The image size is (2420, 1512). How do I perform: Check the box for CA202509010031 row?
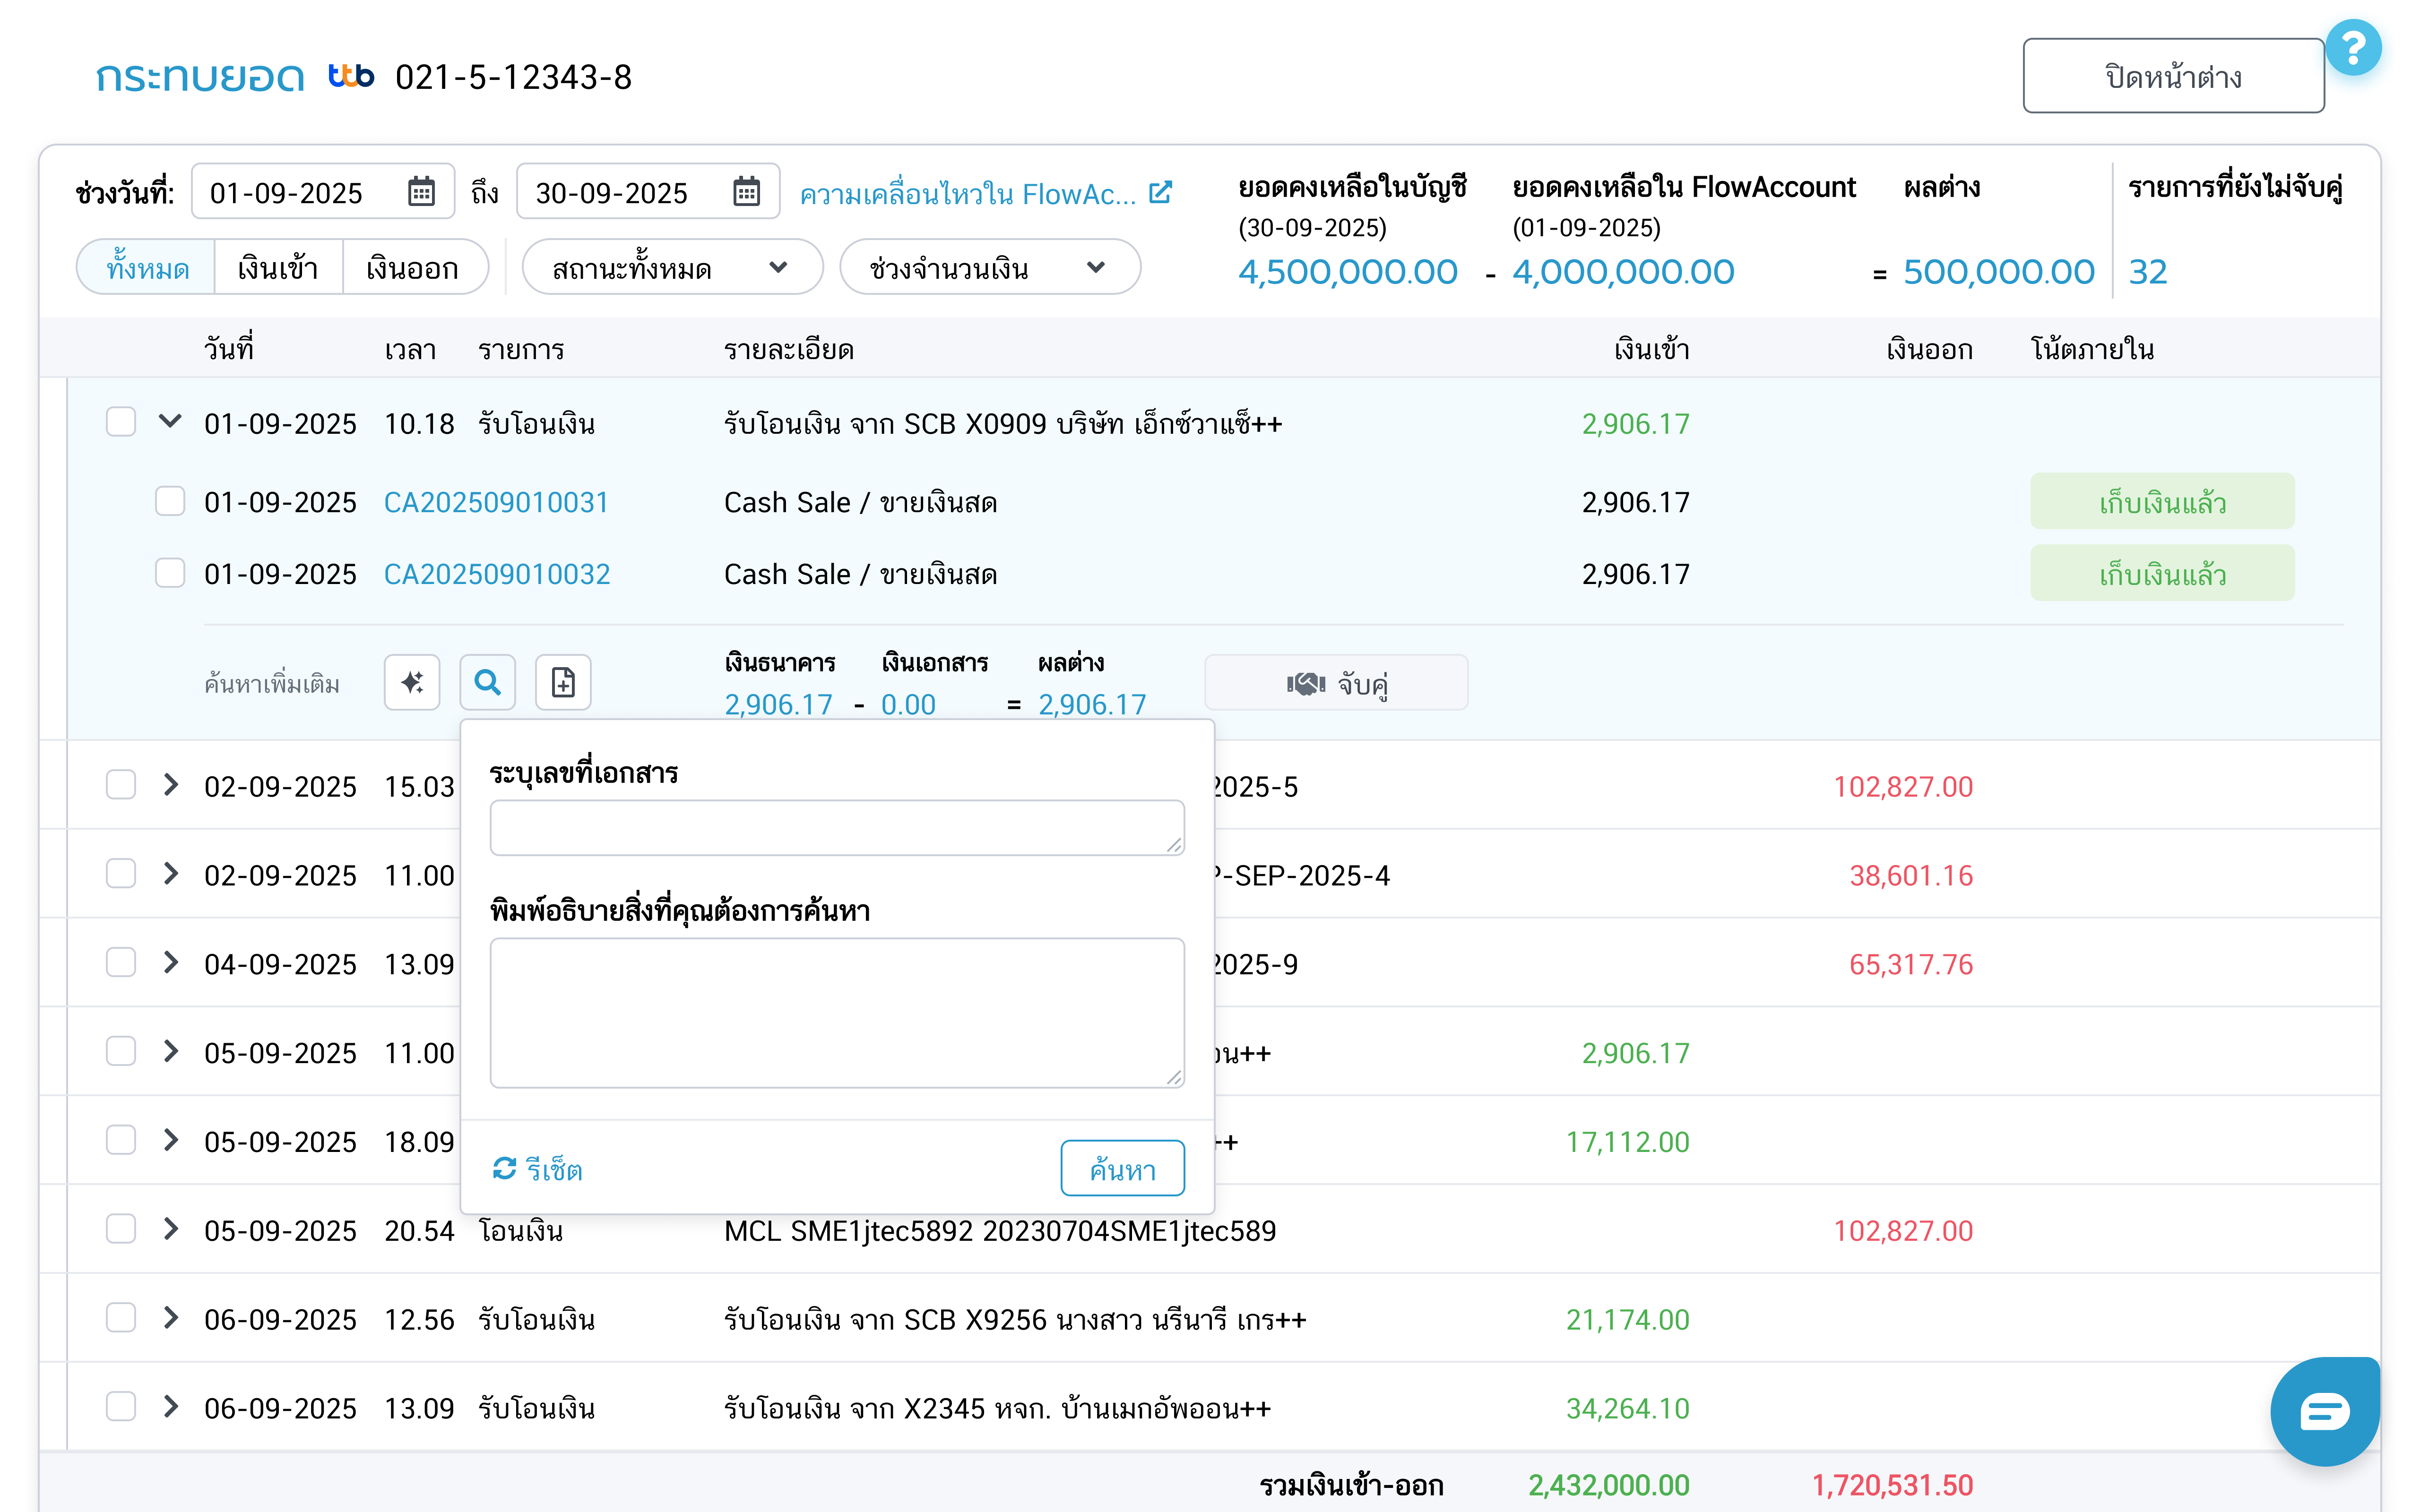(170, 501)
